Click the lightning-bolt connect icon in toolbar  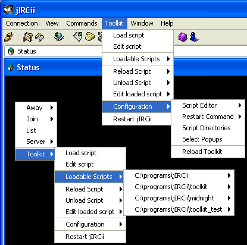(x=9, y=37)
